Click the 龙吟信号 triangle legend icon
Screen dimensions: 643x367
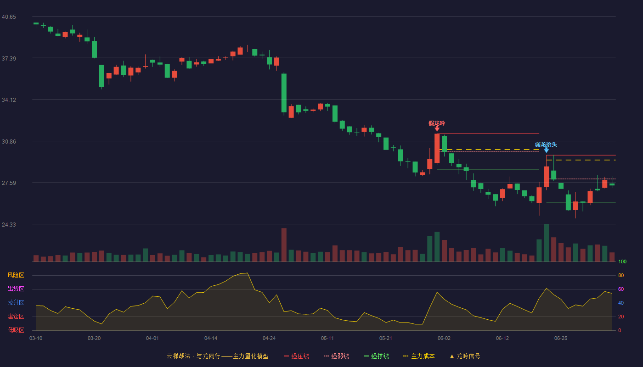pyautogui.click(x=452, y=356)
